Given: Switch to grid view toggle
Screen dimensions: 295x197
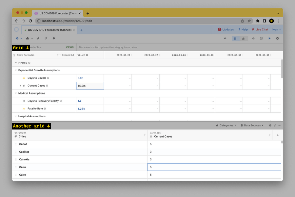Looking at the screenshot, I should [x=235, y=39].
